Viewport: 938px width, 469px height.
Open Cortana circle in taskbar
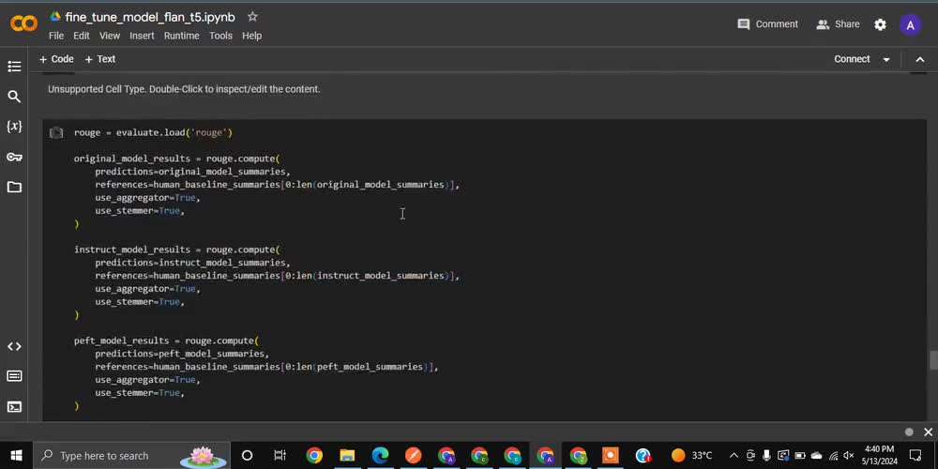247,456
